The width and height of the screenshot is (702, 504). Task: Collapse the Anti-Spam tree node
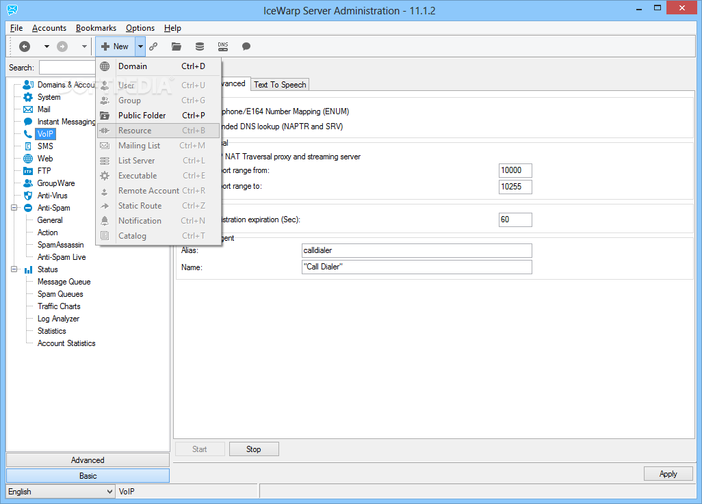(14, 208)
